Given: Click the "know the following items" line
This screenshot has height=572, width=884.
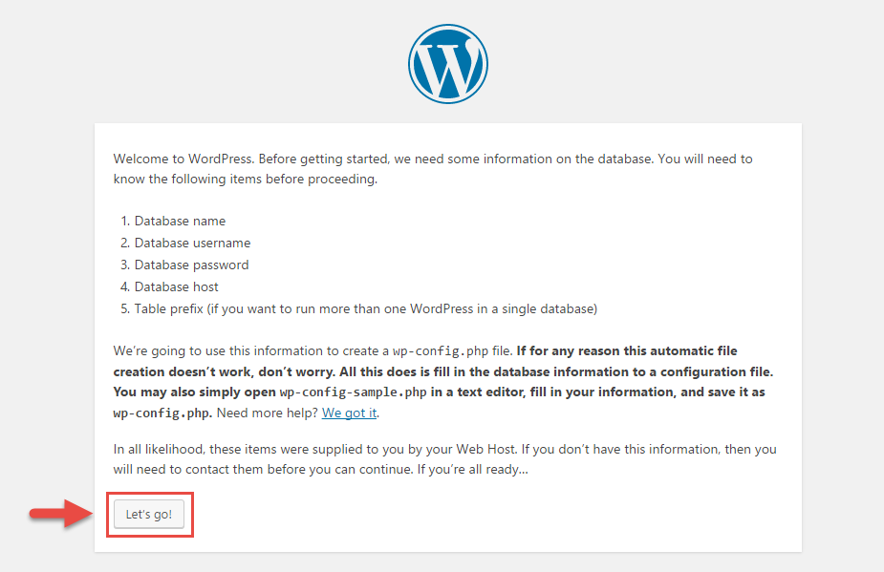Looking at the screenshot, I should click(x=246, y=180).
